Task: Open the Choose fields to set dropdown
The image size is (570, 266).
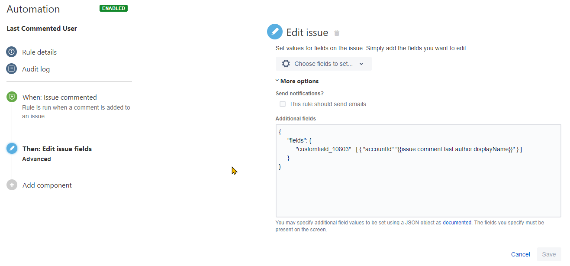Action: (x=324, y=64)
